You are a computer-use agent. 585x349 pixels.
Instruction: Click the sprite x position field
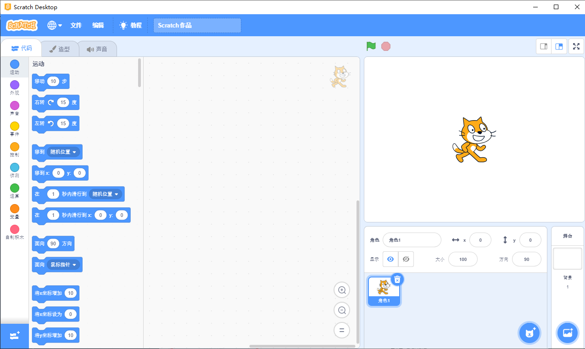pos(480,240)
